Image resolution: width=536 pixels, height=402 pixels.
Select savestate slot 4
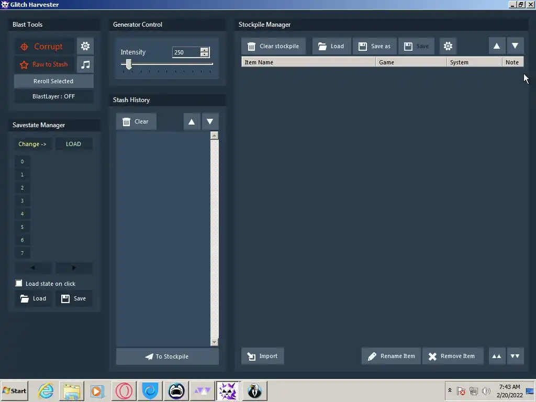tap(22, 214)
